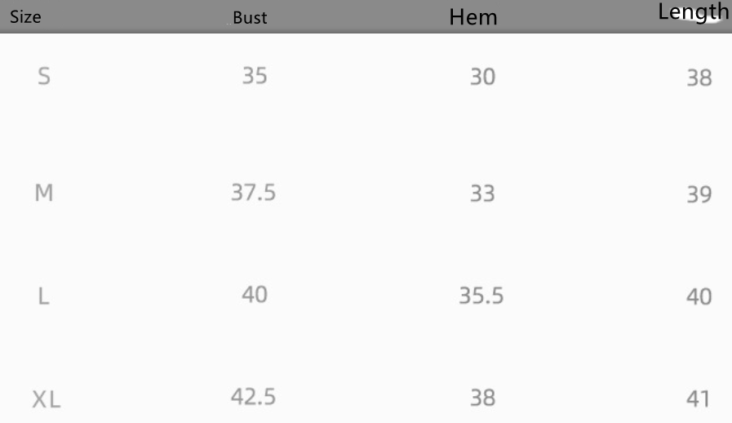The image size is (732, 423).
Task: Click the Size column header
Action: click(x=25, y=17)
